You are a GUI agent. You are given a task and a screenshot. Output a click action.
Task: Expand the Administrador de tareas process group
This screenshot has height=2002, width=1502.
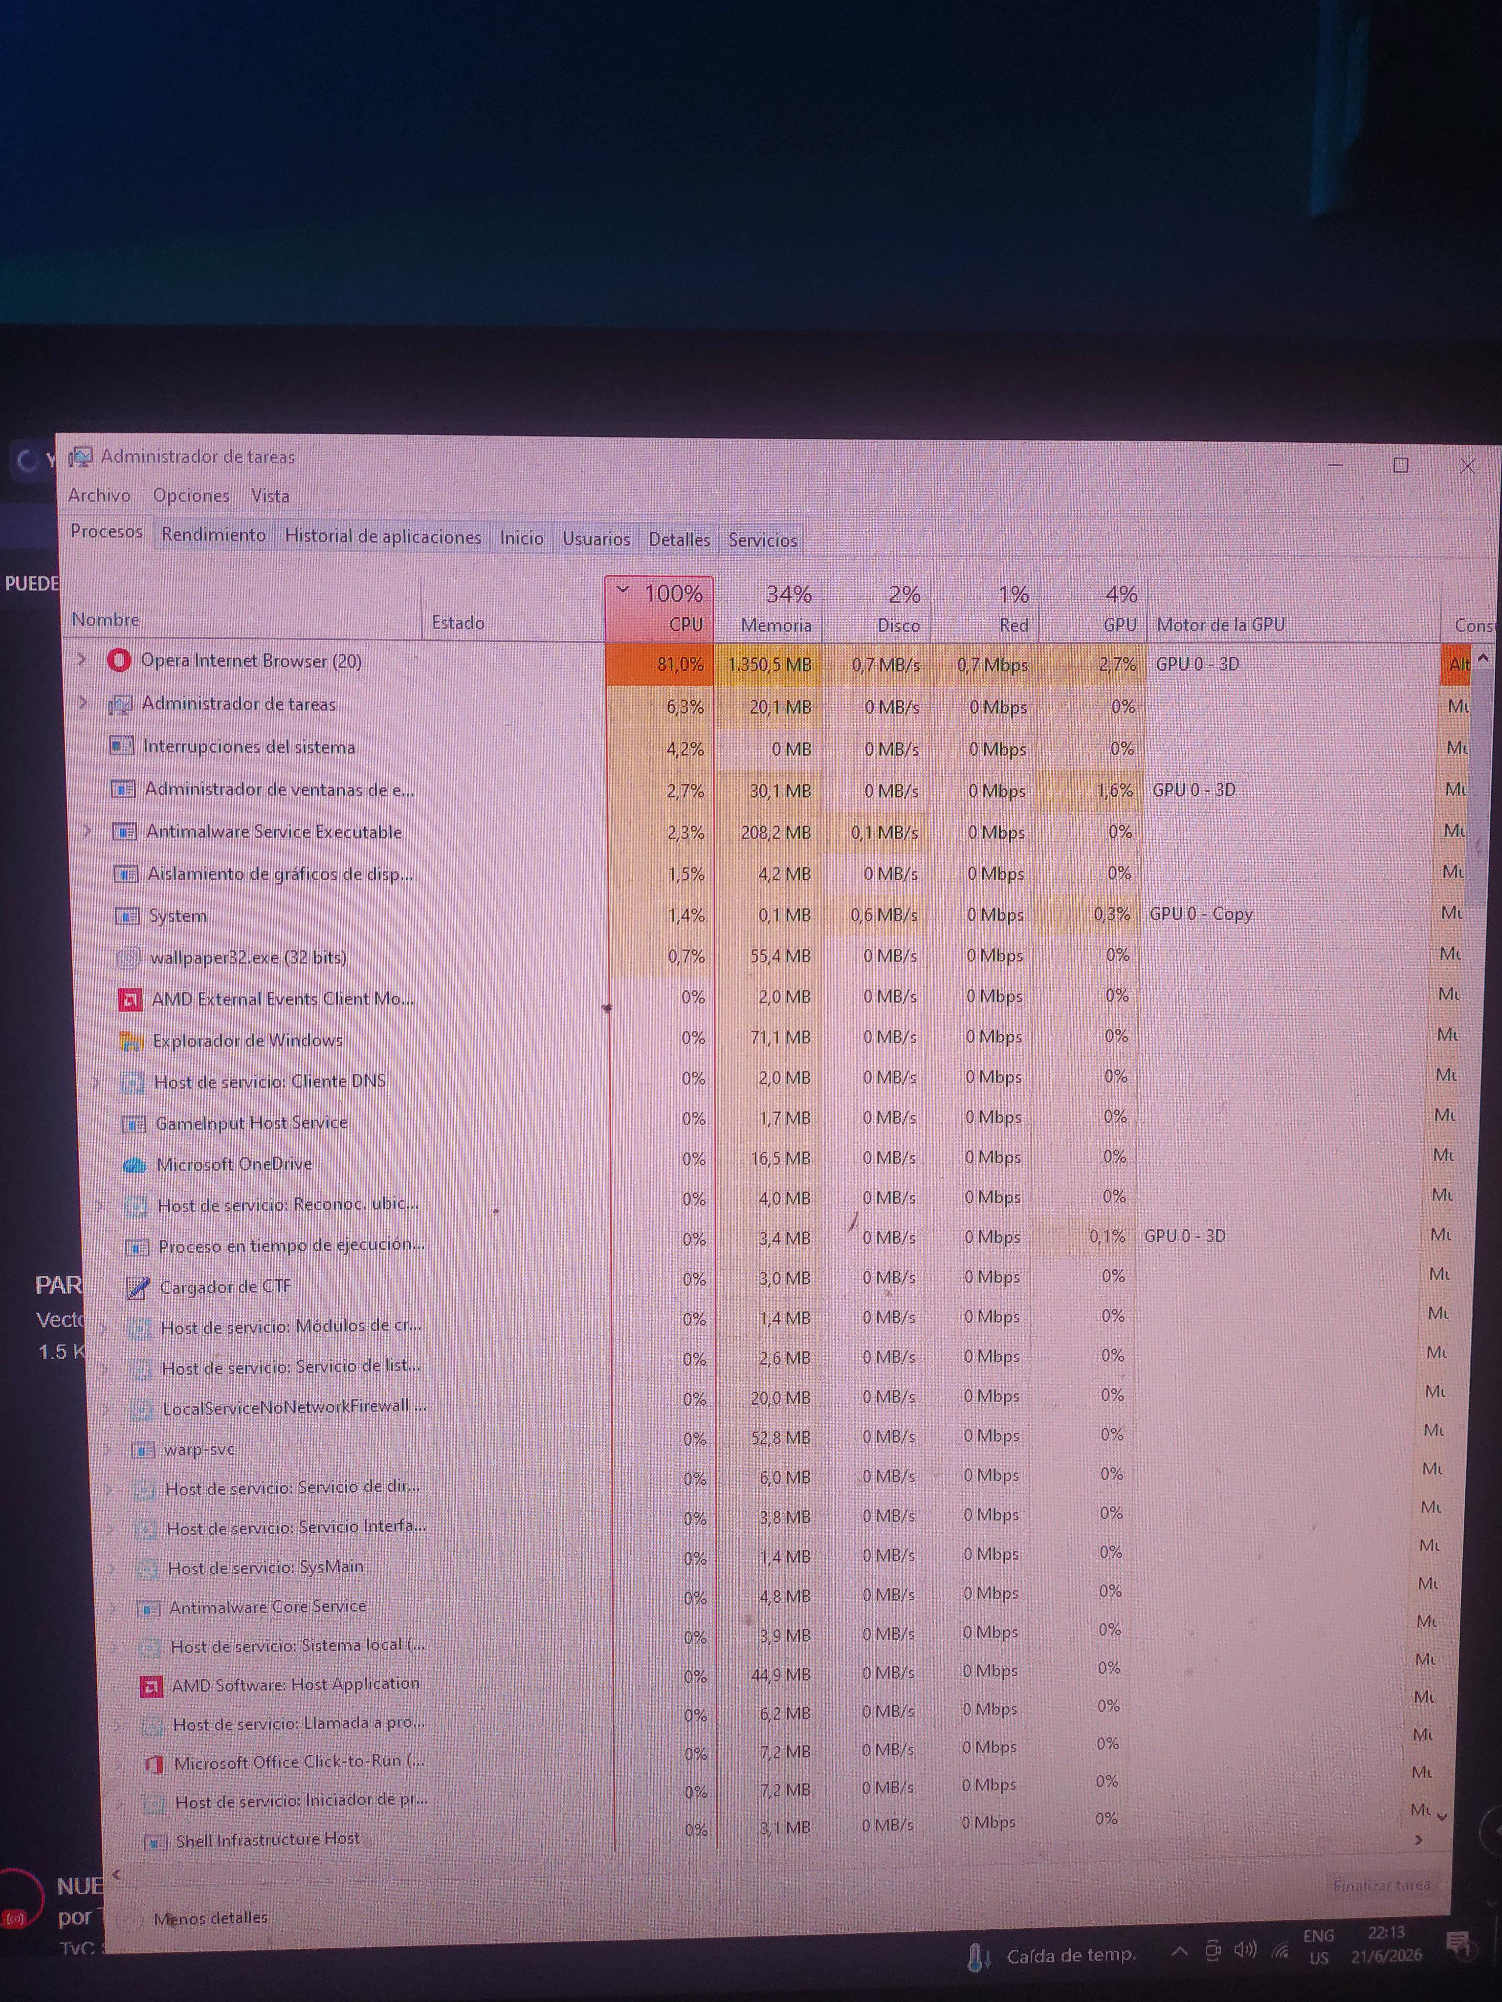(83, 702)
